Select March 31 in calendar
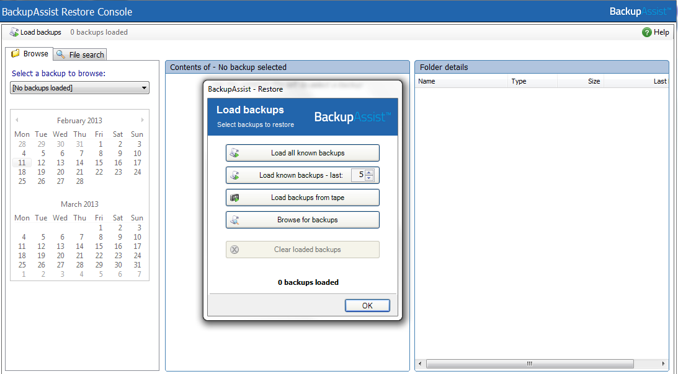This screenshot has width=678, height=374. (x=137, y=265)
